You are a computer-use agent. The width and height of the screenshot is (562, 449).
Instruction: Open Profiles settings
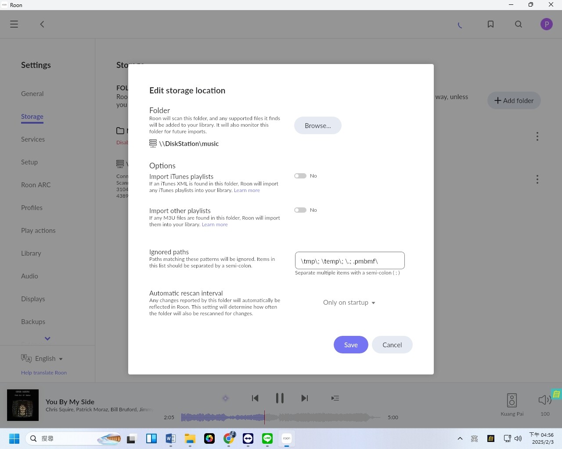[x=32, y=208]
